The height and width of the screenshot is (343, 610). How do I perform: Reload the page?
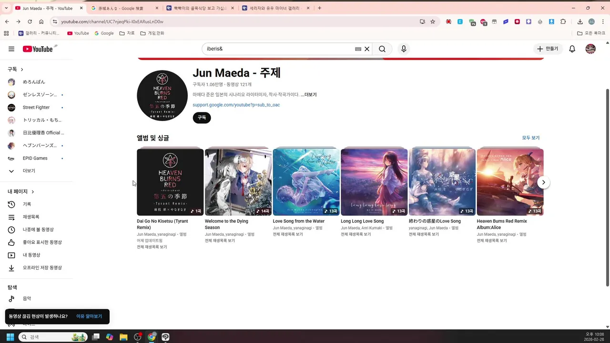pos(30,21)
